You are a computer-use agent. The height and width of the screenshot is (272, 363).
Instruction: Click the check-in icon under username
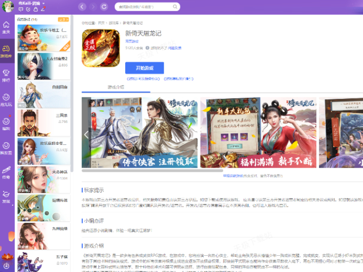28,9
